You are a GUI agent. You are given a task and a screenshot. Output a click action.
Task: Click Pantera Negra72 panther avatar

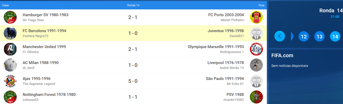tap(10, 33)
